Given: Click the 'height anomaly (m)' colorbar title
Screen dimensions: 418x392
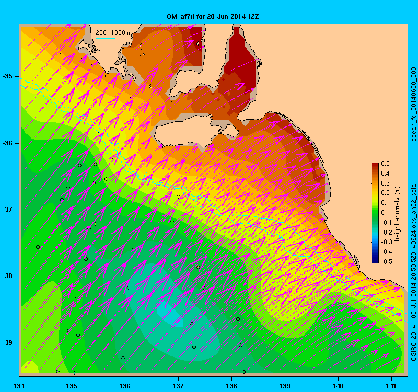Looking at the screenshot, I should pyautogui.click(x=398, y=214).
